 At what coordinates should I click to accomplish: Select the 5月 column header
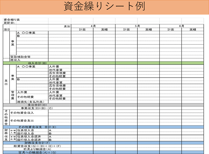click(x=137, y=26)
